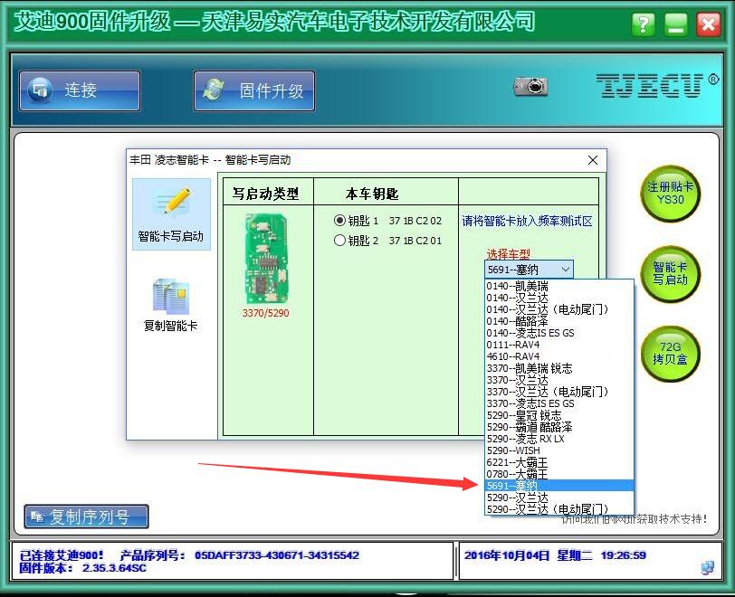Choose 3370--汉兰达（电动尾门）option
The image size is (735, 597).
(x=559, y=392)
